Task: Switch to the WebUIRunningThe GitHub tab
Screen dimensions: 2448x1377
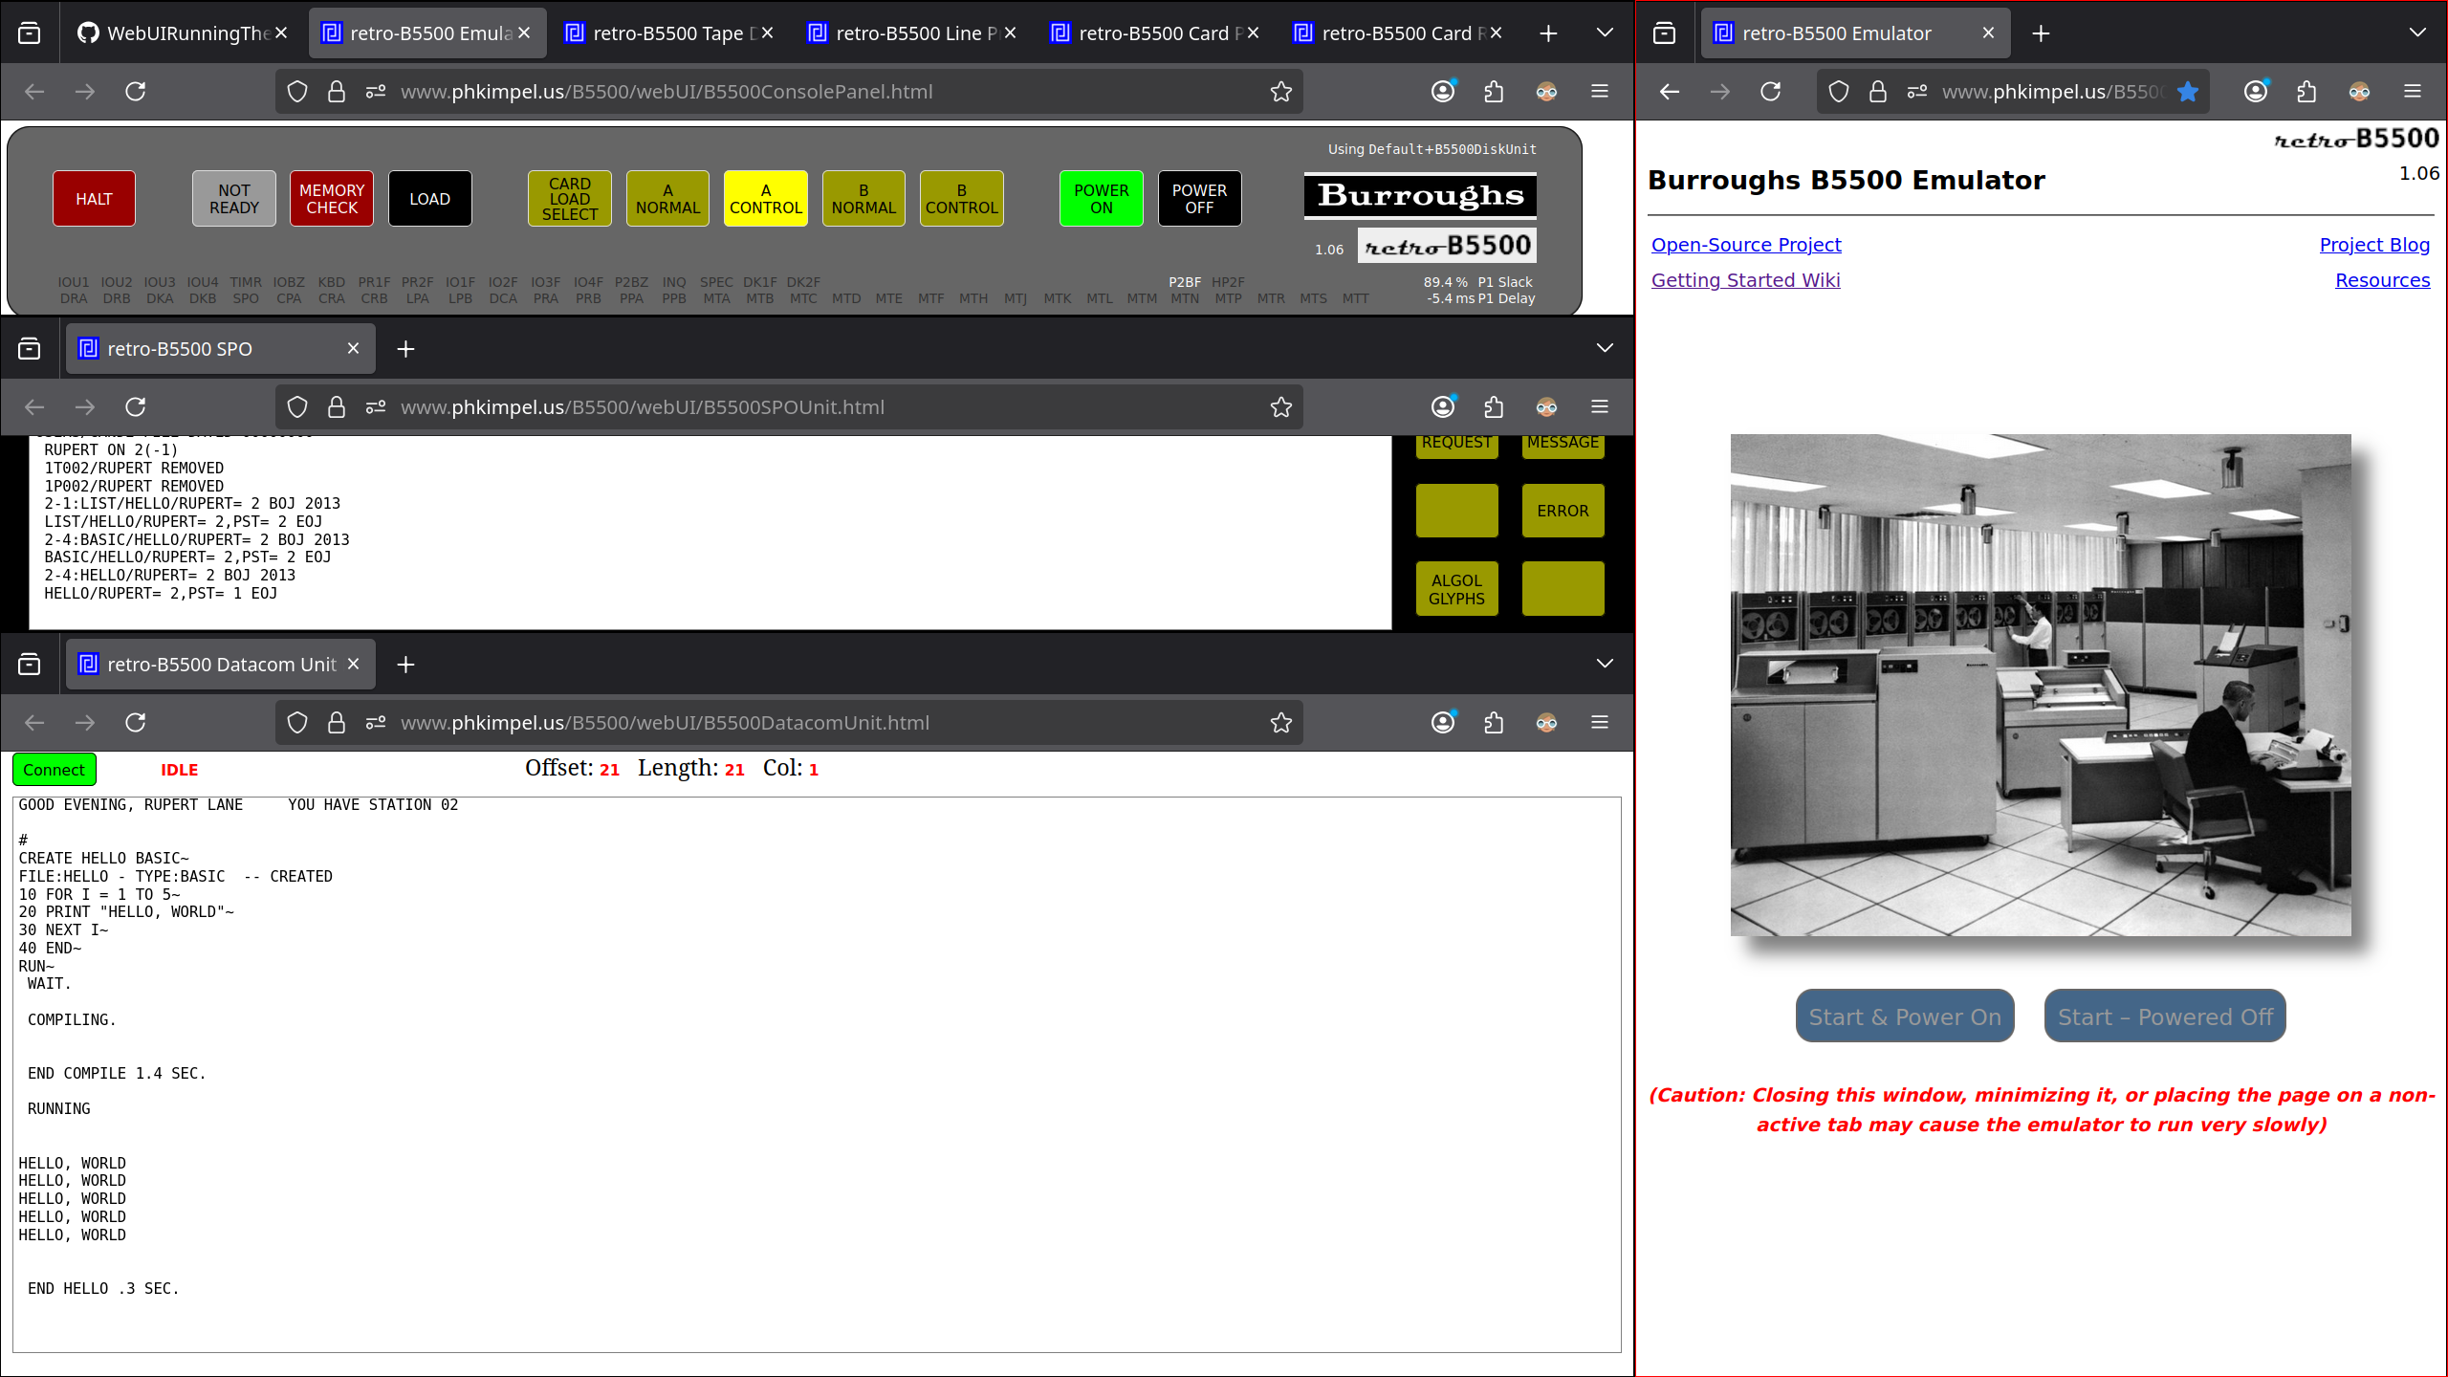Action: [182, 33]
